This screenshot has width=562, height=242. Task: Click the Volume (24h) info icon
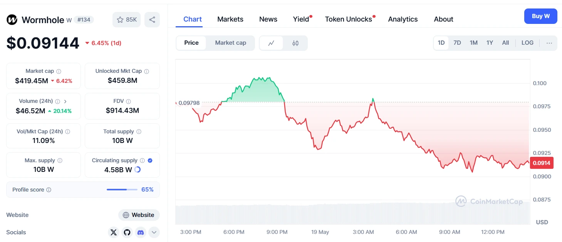click(57, 101)
